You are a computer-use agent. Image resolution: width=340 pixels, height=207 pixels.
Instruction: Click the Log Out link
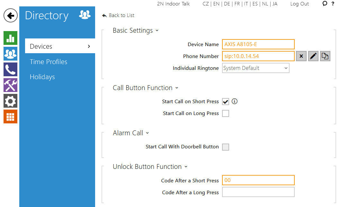pyautogui.click(x=300, y=4)
